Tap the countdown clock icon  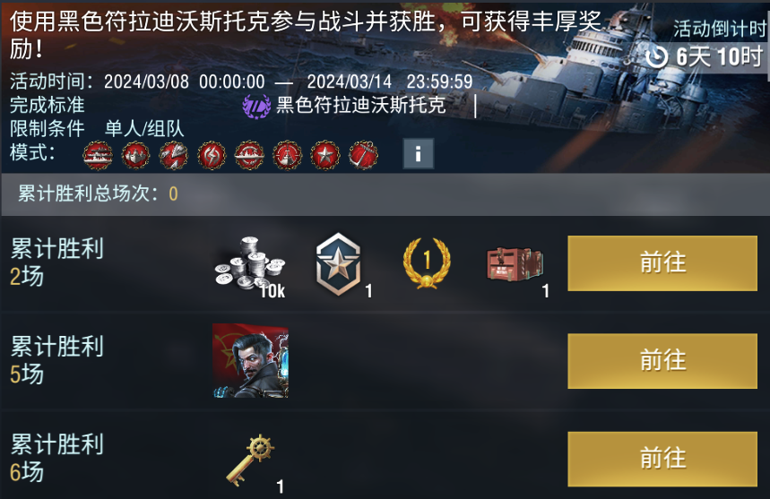[656, 57]
